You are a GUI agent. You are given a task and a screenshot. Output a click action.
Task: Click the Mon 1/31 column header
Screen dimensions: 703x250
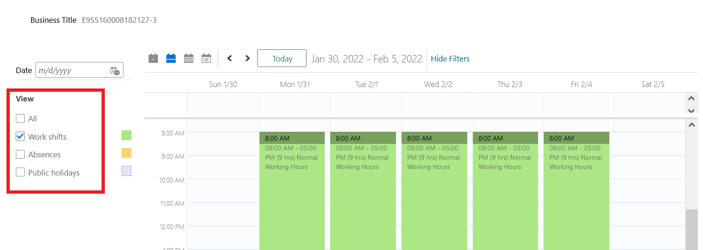click(295, 84)
